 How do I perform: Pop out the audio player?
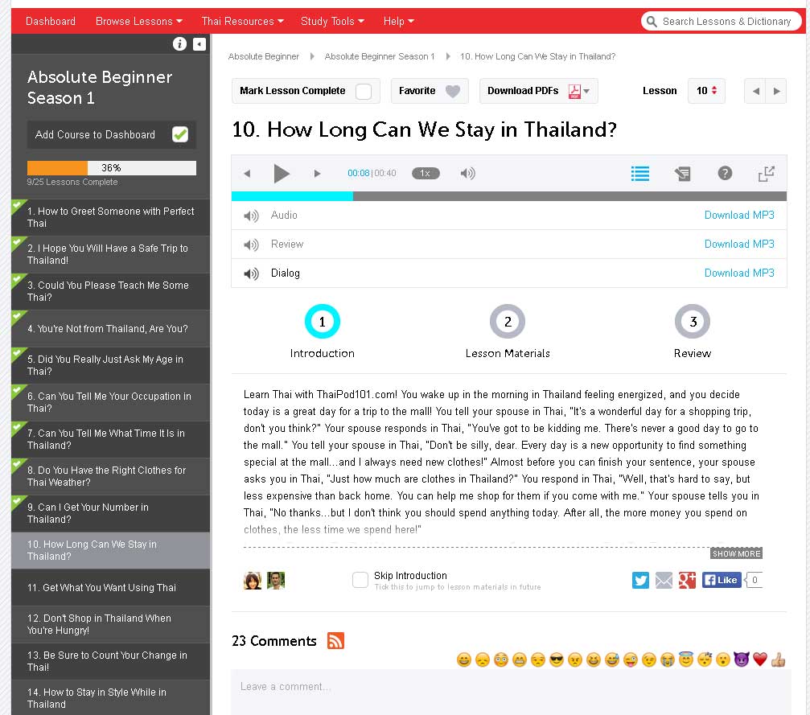point(766,174)
